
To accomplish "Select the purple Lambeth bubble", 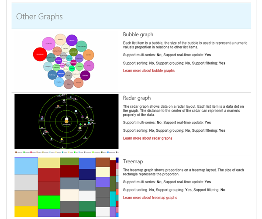I will 72,40.
